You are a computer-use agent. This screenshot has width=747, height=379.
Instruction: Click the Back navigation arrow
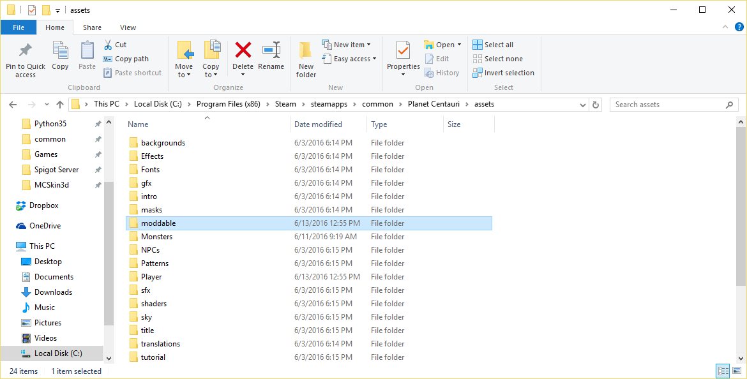pos(13,105)
